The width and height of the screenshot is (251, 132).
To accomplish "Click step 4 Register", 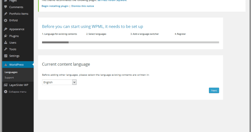I will point(180,34).
